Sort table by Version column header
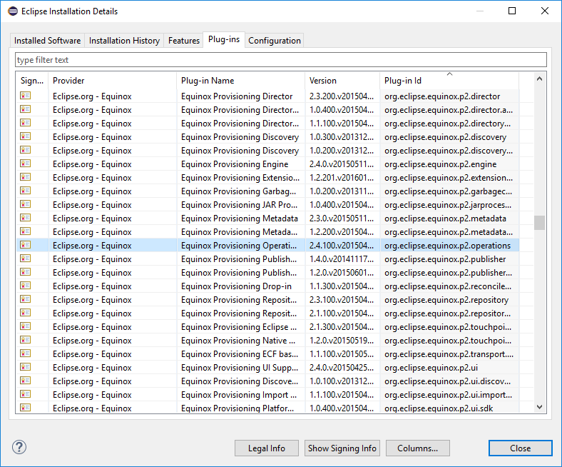The image size is (562, 467). (341, 81)
